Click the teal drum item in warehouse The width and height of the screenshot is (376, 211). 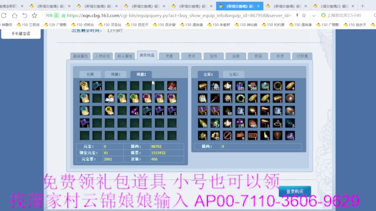click(265, 86)
